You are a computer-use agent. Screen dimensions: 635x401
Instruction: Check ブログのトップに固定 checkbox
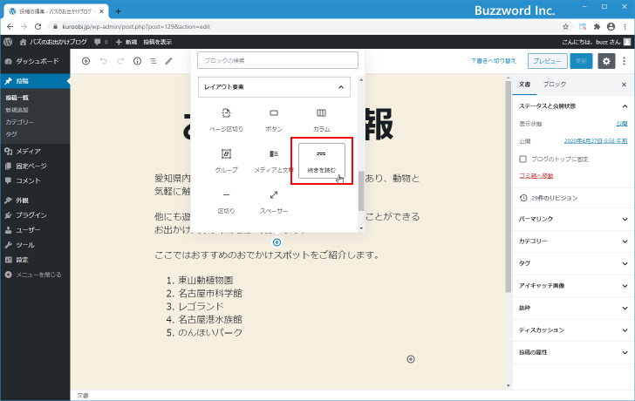(522, 159)
